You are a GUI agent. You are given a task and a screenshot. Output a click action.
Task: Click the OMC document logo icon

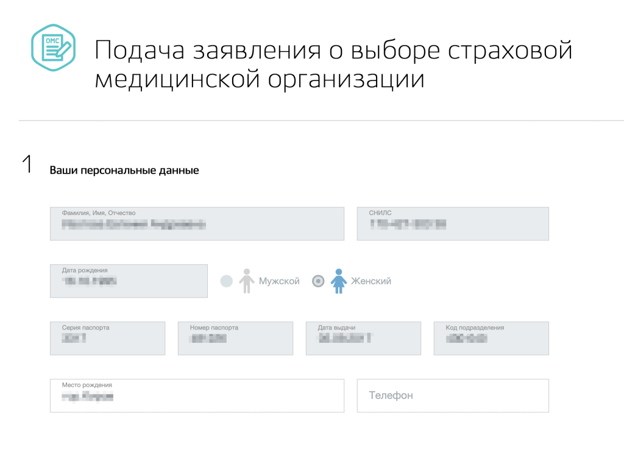coord(53,47)
